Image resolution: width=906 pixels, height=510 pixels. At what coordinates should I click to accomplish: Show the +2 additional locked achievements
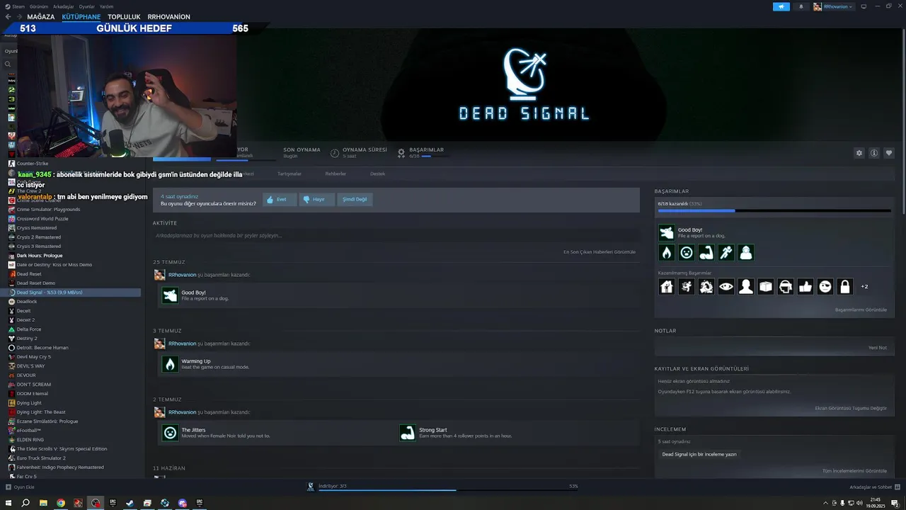[864, 287]
